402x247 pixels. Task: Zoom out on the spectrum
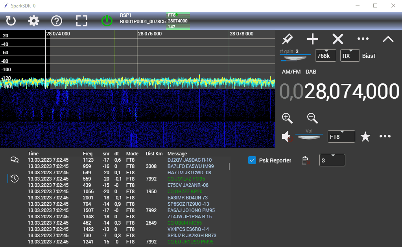point(313,118)
